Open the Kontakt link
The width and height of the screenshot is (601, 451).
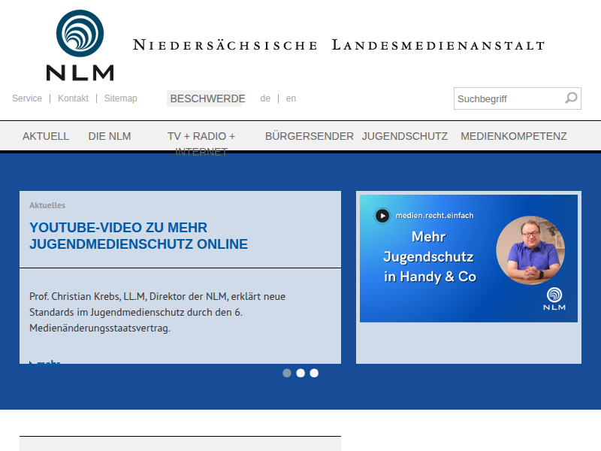pyautogui.click(x=73, y=98)
